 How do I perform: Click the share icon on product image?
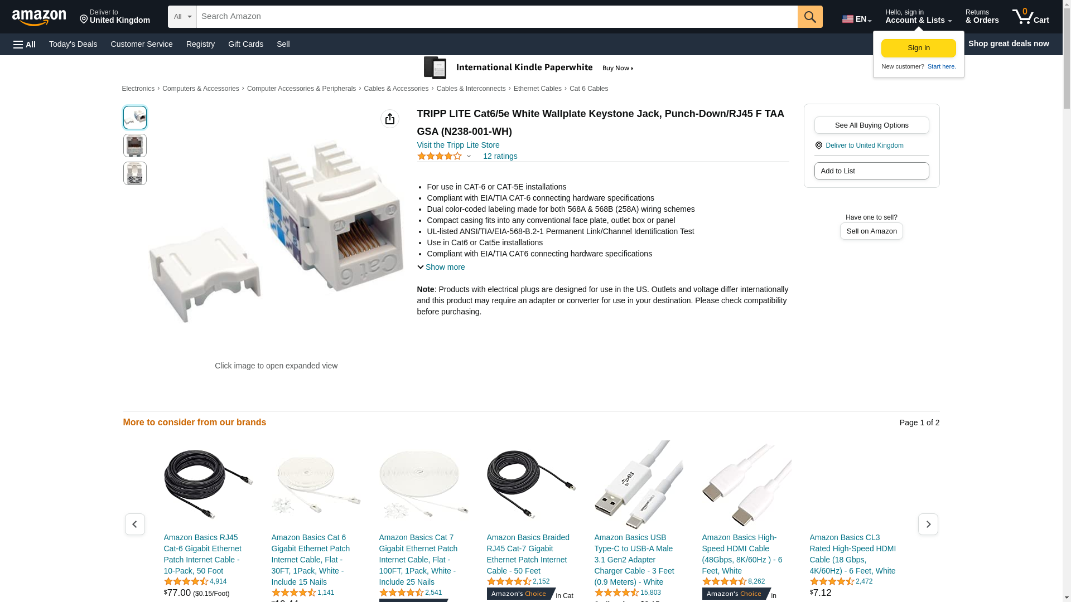click(390, 119)
